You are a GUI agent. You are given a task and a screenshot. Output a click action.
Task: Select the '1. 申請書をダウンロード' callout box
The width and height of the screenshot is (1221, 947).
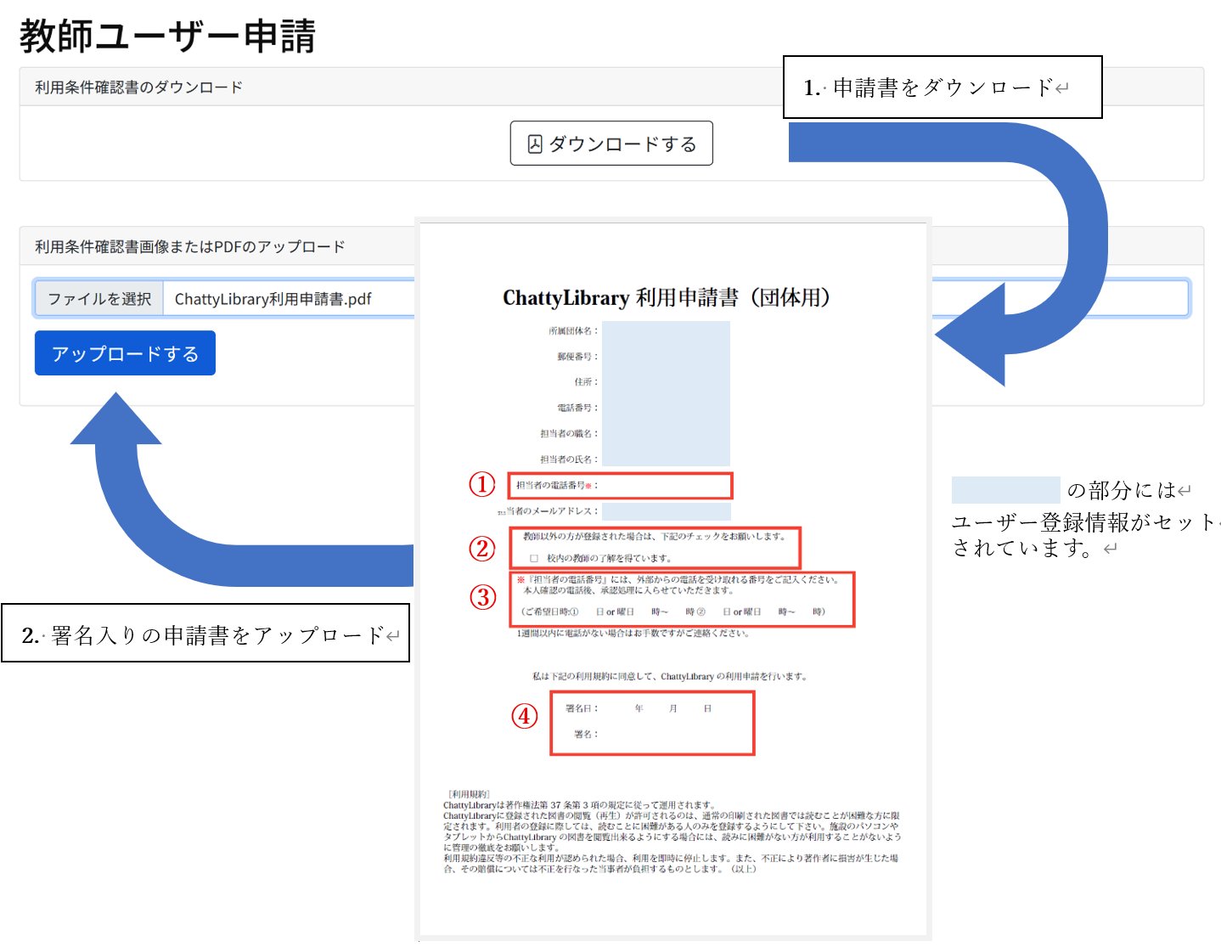942,87
